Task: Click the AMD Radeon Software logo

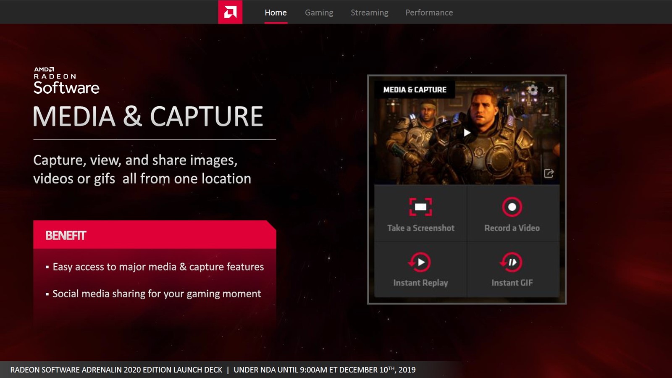Action: click(66, 81)
